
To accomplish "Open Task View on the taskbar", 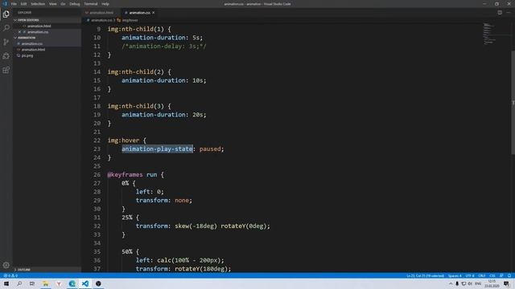I will point(32,283).
